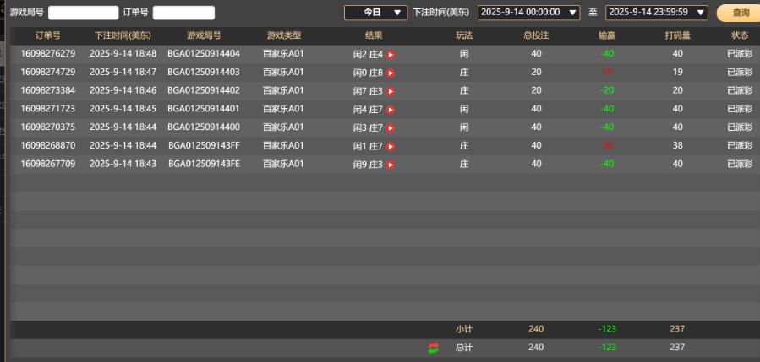The image size is (760, 362).
Task: Click into the 订单号 input field
Action: (183, 13)
